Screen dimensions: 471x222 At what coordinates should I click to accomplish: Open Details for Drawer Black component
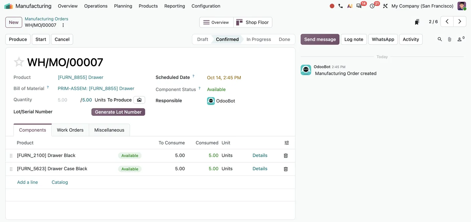(260, 156)
